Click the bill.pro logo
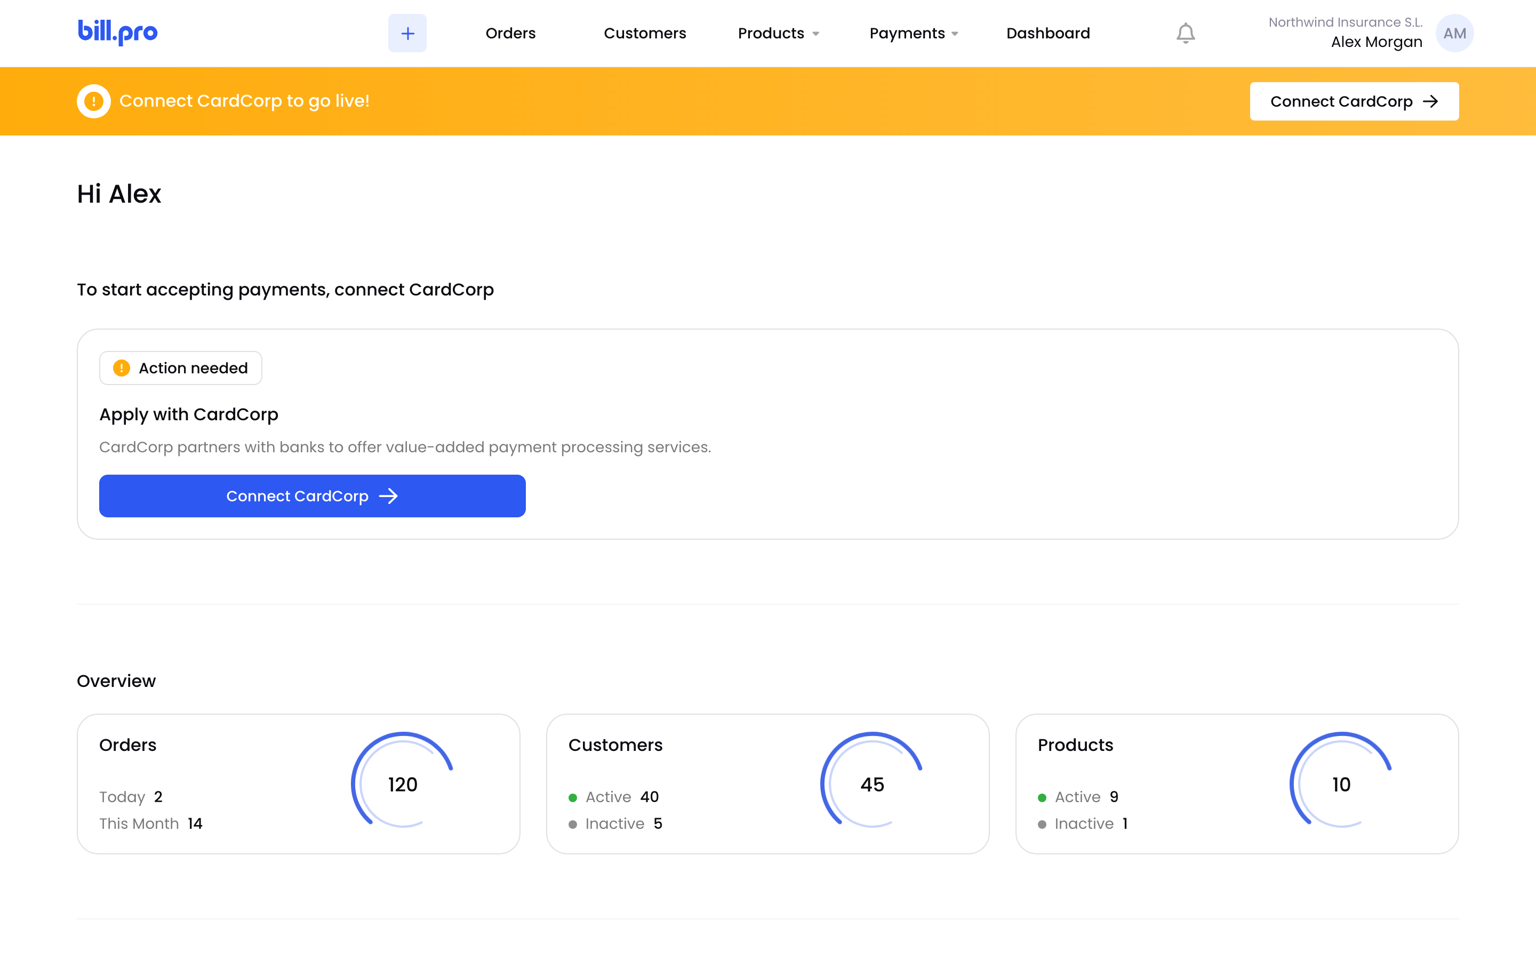This screenshot has width=1536, height=960. [x=117, y=33]
